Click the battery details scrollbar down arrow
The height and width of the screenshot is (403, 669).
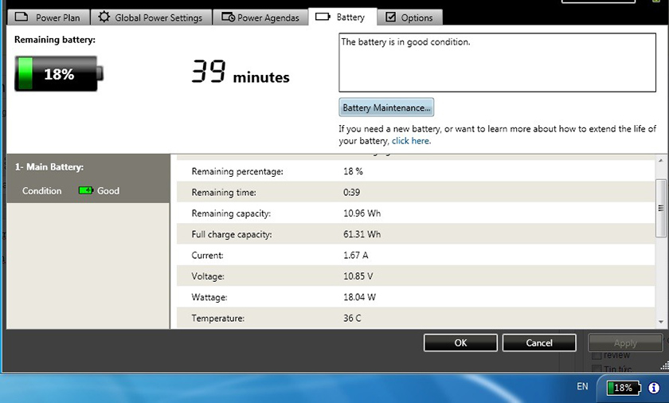pos(661,321)
